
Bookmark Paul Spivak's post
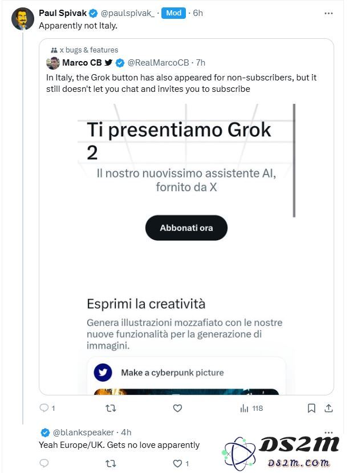click(311, 409)
